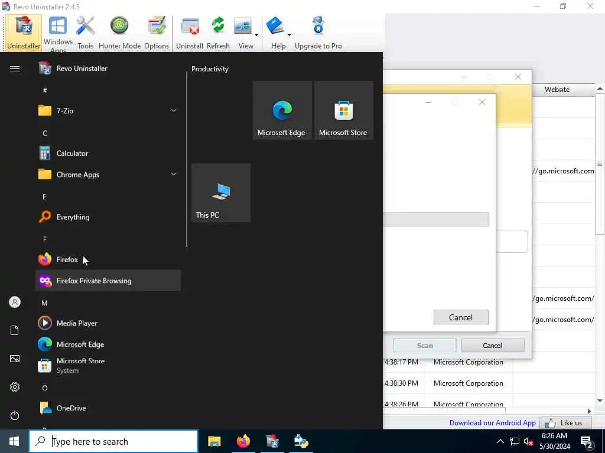Click the # section header
This screenshot has width=605, height=453.
(45, 90)
